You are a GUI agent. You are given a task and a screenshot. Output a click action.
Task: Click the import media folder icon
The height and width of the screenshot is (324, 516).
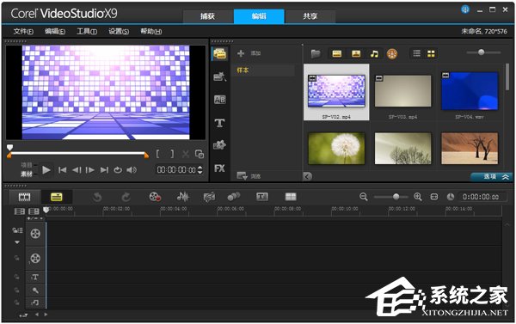point(316,53)
